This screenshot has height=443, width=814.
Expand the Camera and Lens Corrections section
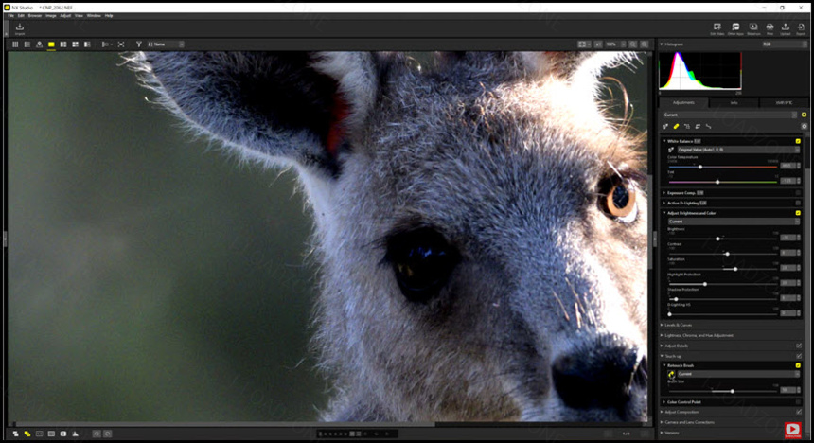tap(662, 422)
